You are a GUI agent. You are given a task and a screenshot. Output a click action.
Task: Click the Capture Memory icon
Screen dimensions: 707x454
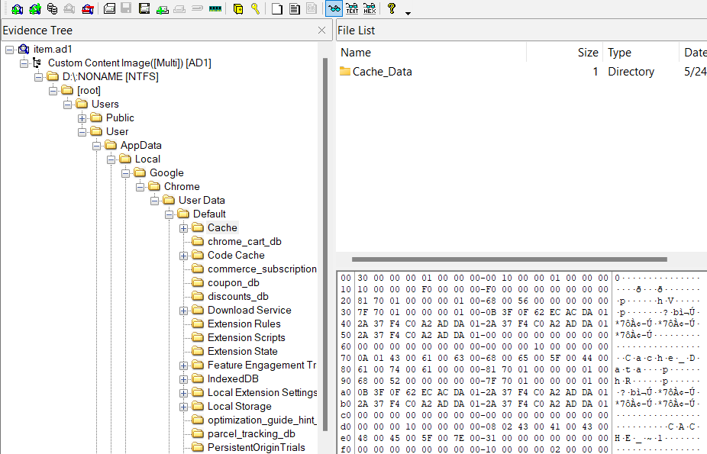pyautogui.click(x=215, y=8)
